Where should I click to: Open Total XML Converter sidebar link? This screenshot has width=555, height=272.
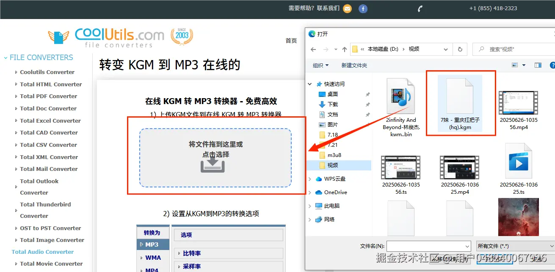[49, 157]
